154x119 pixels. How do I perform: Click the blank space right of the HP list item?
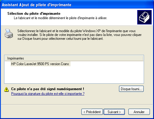(107, 64)
